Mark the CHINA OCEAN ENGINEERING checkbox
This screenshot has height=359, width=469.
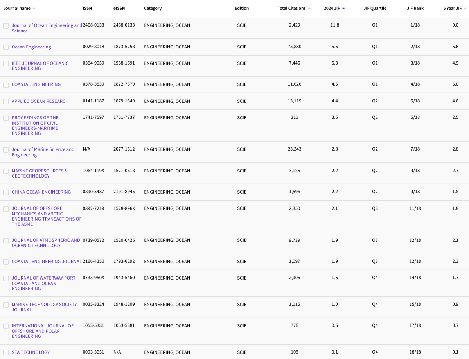pos(6,192)
